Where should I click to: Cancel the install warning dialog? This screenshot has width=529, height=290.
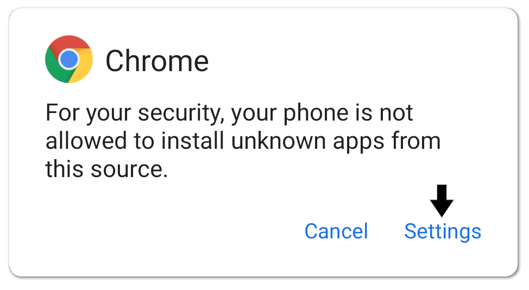pos(336,231)
